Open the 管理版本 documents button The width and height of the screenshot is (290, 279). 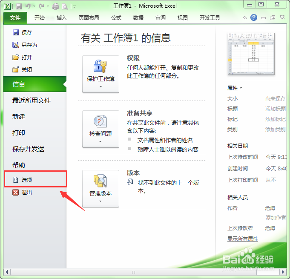click(100, 189)
